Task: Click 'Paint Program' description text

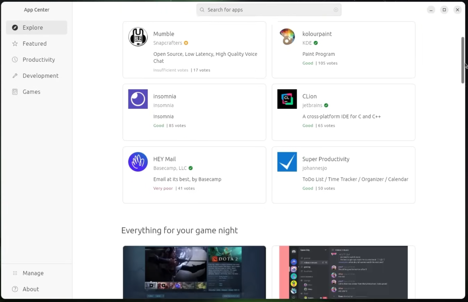Action: pos(319,54)
